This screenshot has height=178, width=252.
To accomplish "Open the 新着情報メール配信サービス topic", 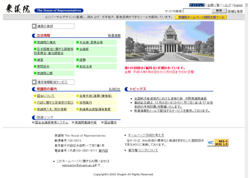I will [172, 111].
